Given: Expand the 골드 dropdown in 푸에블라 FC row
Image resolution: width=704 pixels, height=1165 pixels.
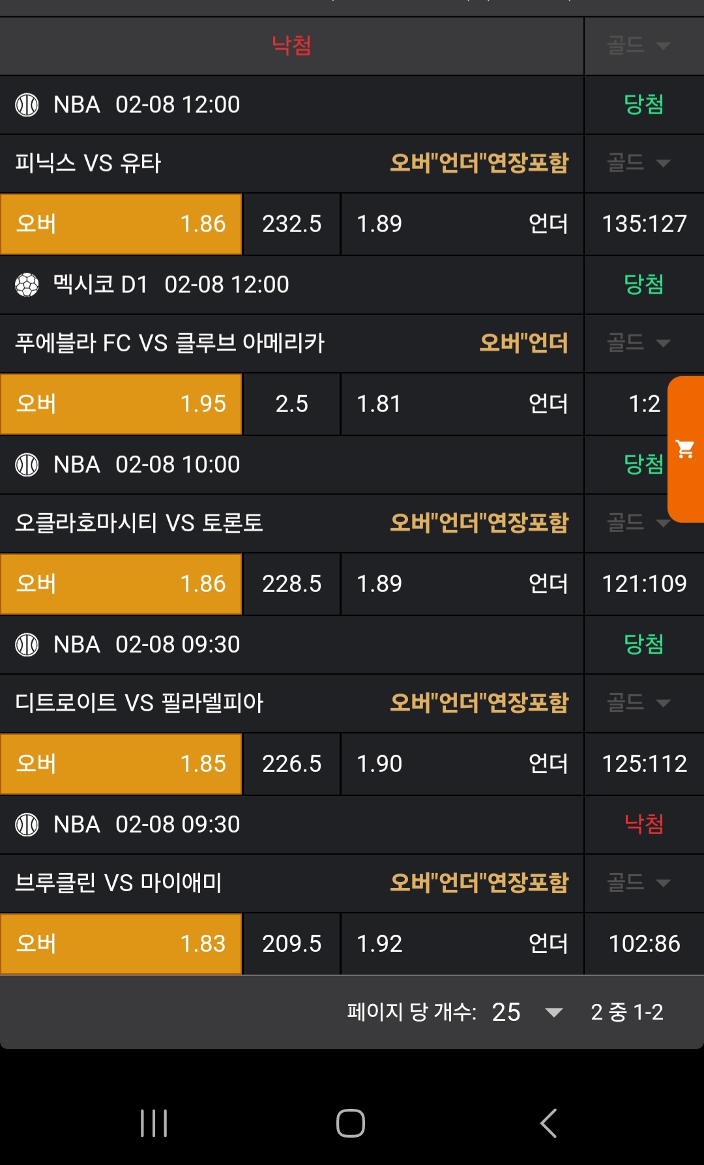Looking at the screenshot, I should [638, 343].
